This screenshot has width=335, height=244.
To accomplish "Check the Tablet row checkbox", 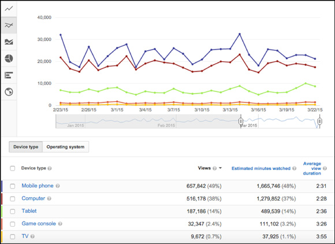I will pos(13,211).
